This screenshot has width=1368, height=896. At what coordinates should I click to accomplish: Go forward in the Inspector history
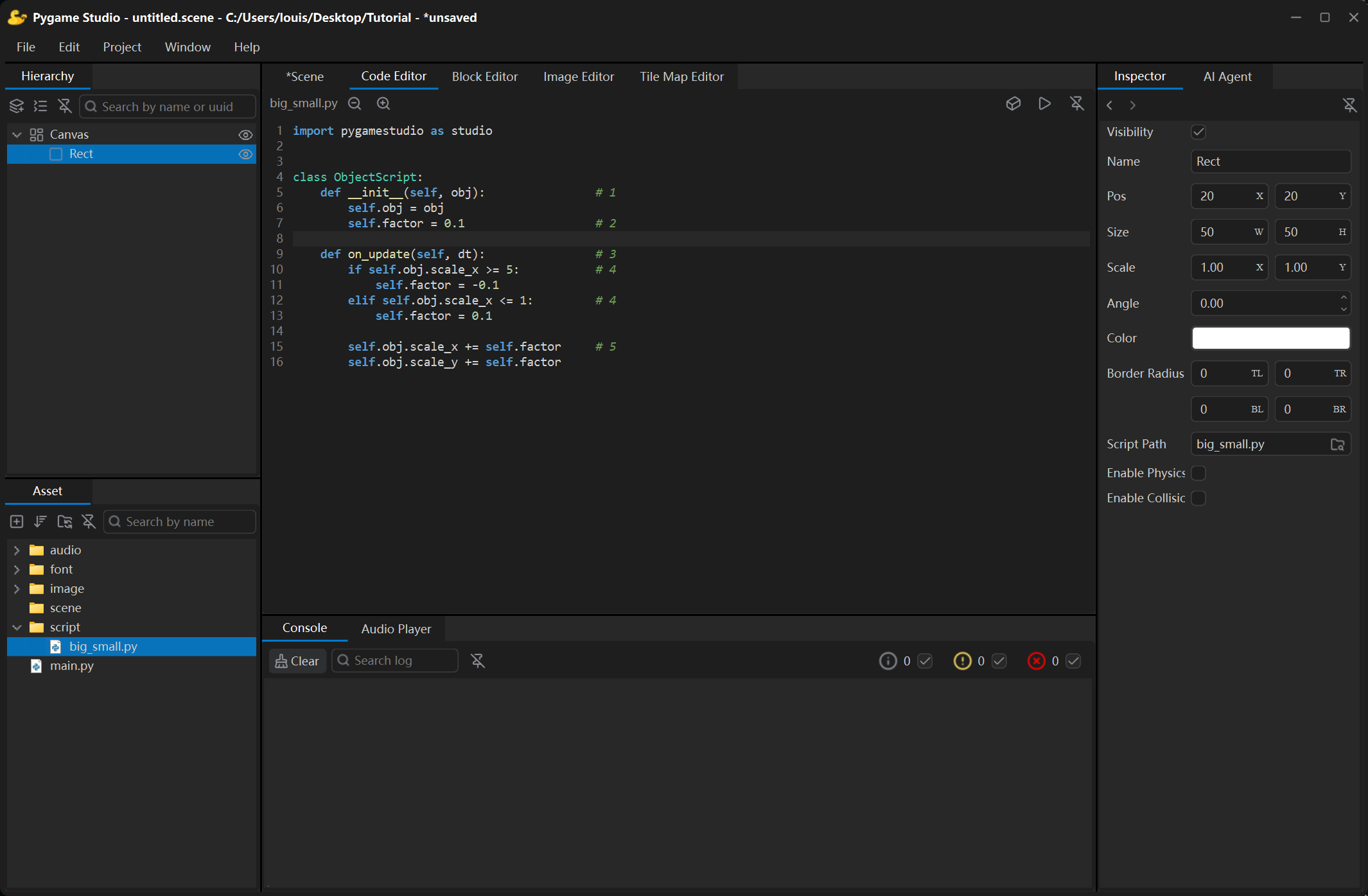tap(1133, 105)
